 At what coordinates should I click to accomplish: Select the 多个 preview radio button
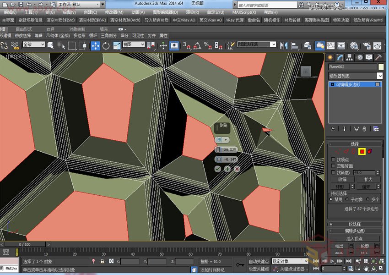pos(367,199)
